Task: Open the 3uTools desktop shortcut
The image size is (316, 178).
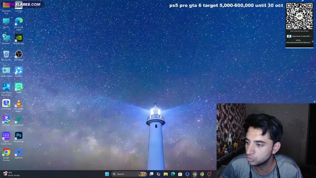Action: click(x=6, y=121)
